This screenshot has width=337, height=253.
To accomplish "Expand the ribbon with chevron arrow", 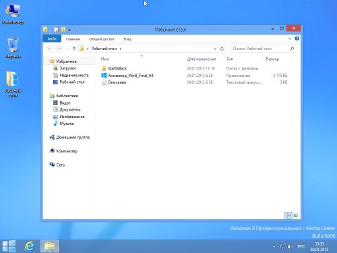I will (290, 38).
